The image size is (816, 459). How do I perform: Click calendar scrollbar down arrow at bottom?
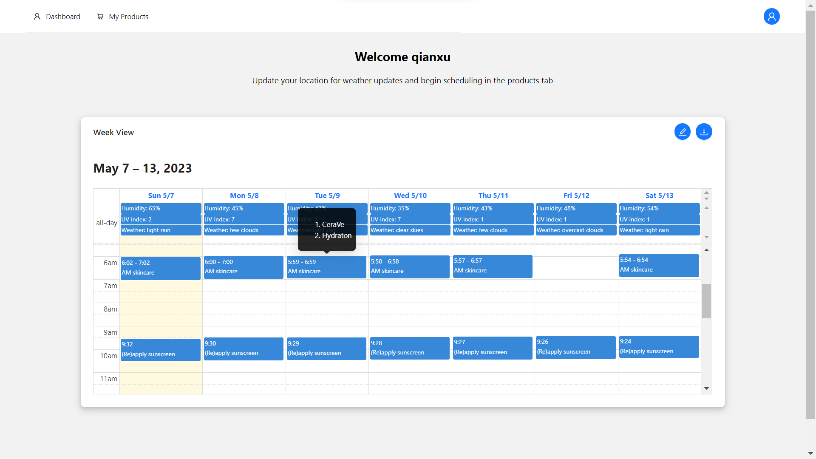706,388
